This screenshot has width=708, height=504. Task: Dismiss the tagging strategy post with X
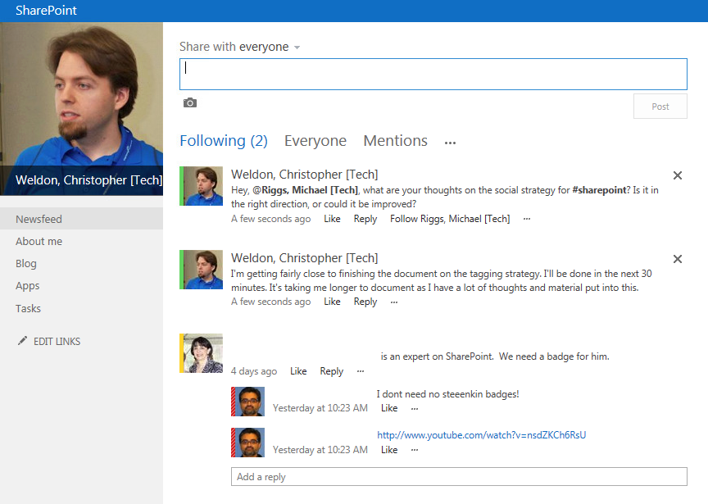(678, 259)
